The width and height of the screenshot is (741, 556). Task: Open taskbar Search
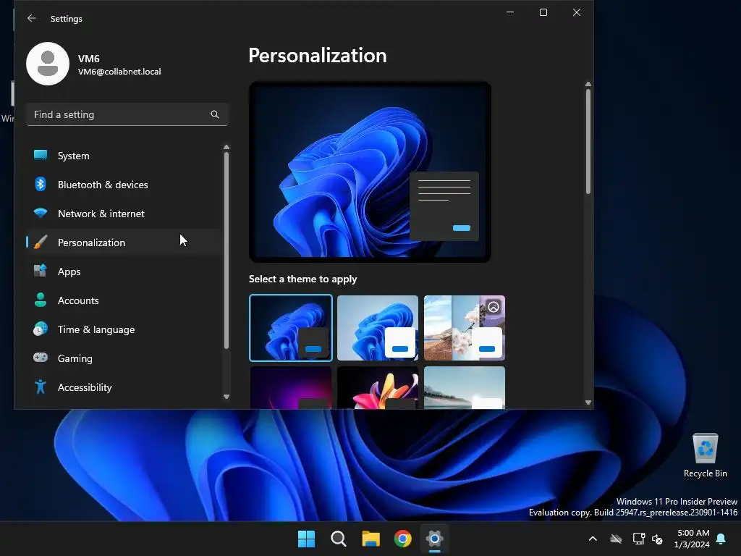tap(339, 539)
